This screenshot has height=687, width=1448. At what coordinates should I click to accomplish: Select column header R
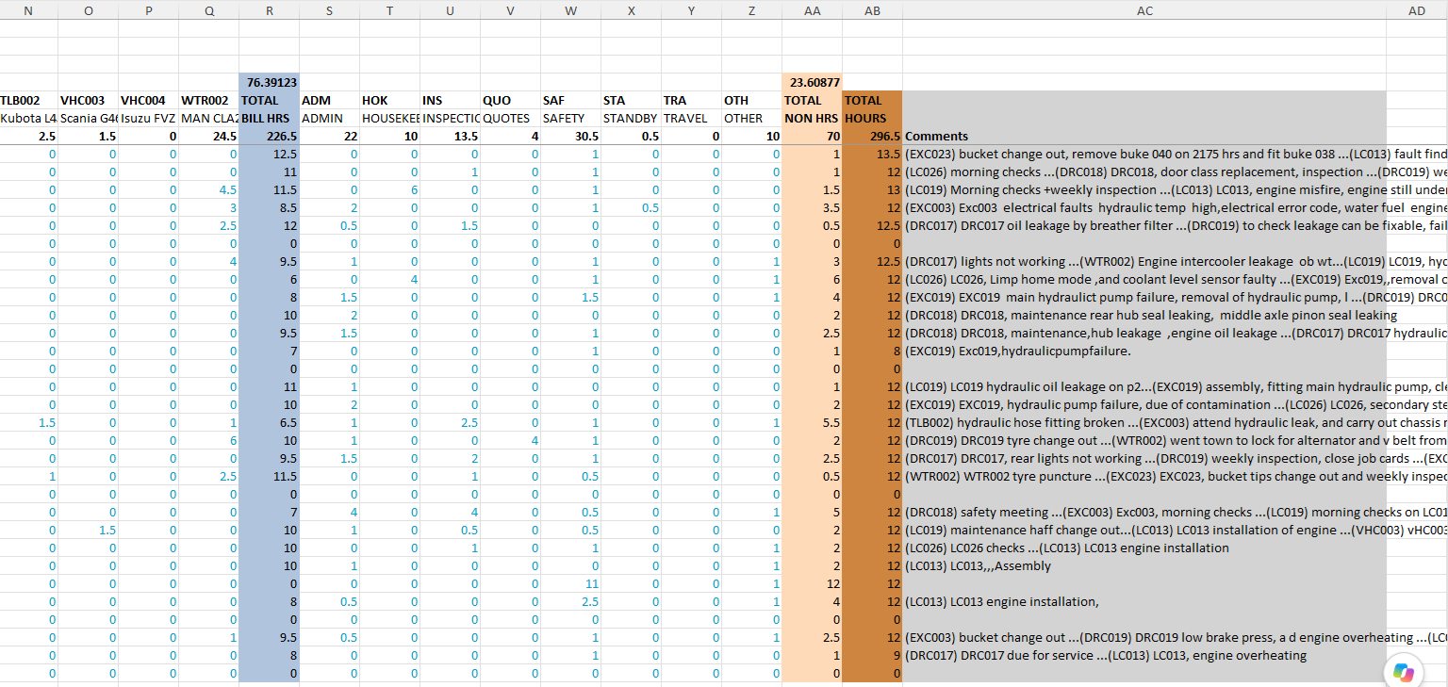click(x=270, y=9)
